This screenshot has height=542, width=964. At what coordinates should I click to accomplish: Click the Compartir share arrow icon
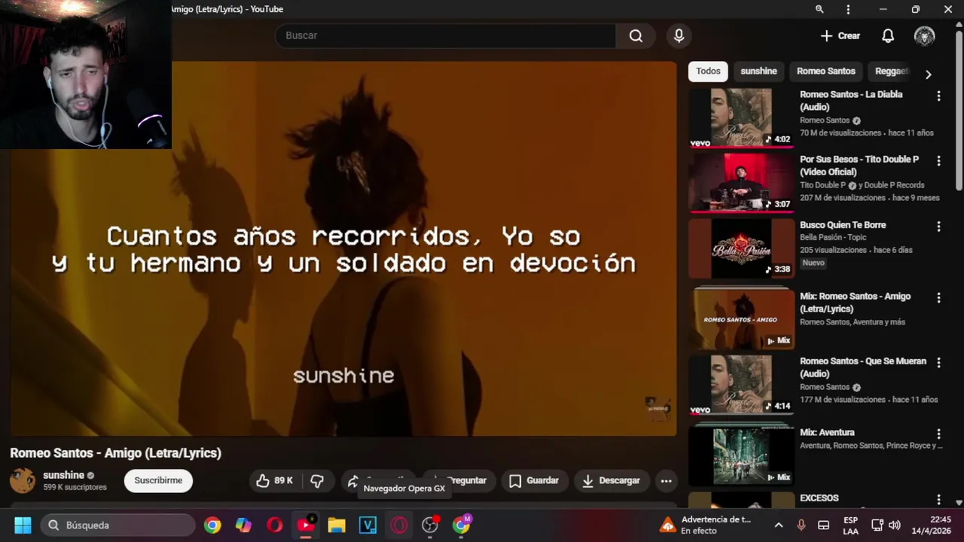(352, 481)
